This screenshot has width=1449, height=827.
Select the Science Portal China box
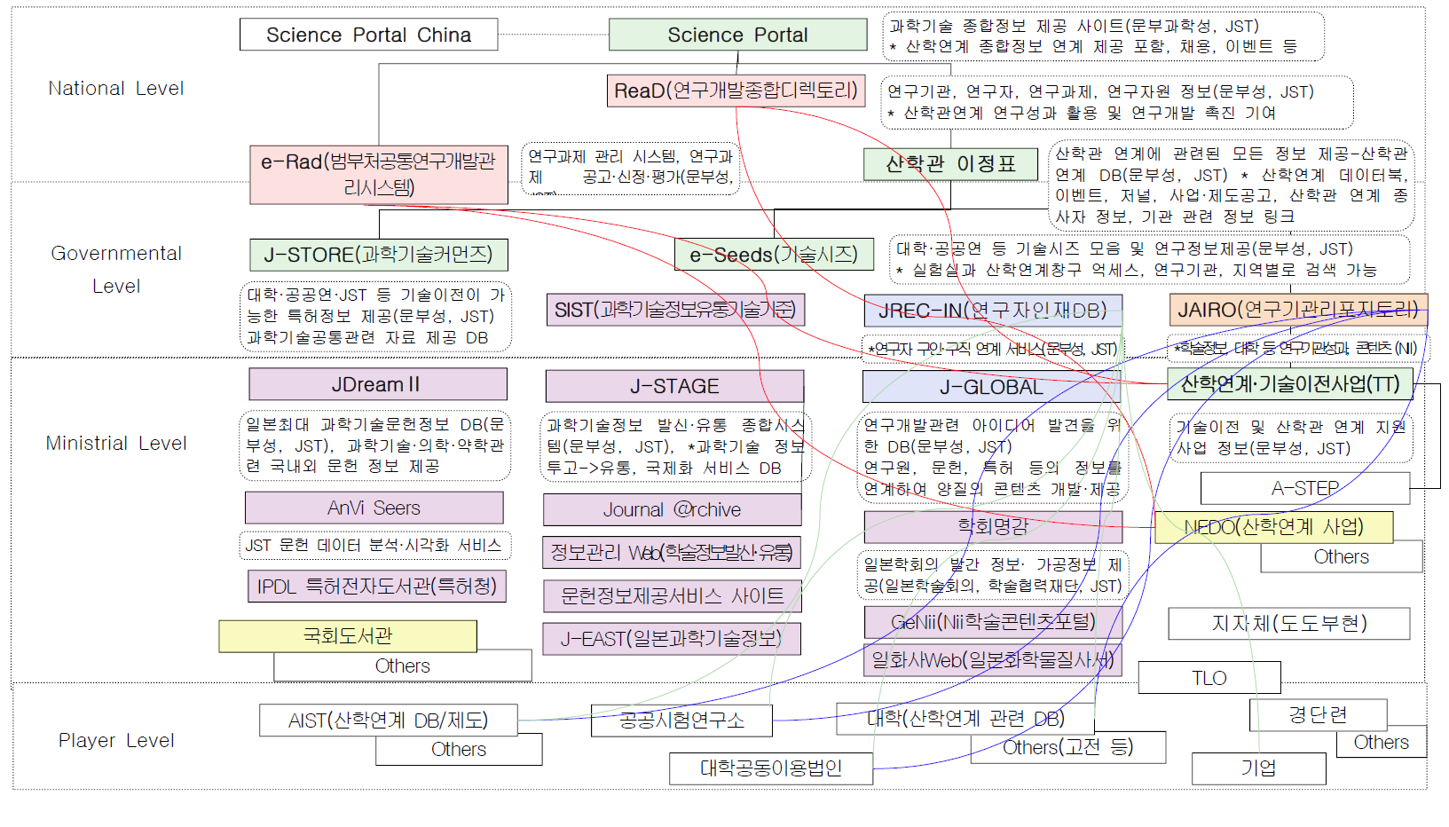click(368, 35)
